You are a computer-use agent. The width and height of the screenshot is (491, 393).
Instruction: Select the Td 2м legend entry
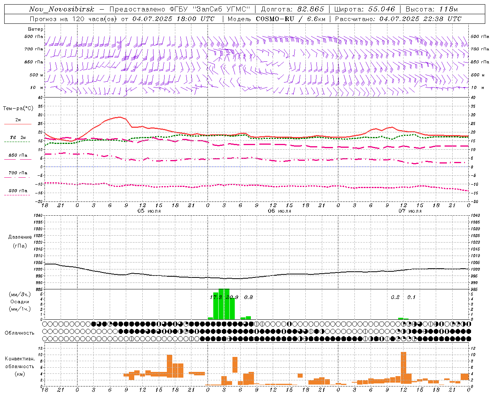(x=18, y=137)
